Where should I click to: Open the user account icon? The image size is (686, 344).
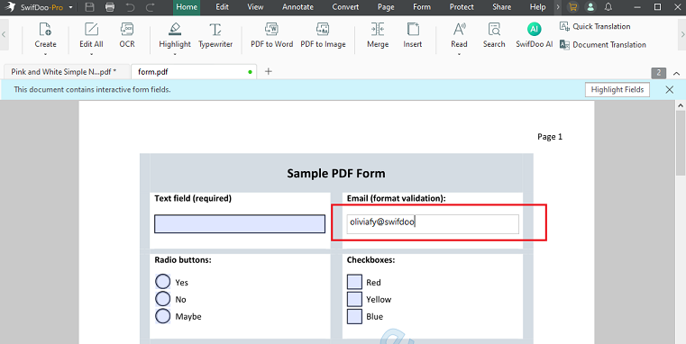click(590, 7)
